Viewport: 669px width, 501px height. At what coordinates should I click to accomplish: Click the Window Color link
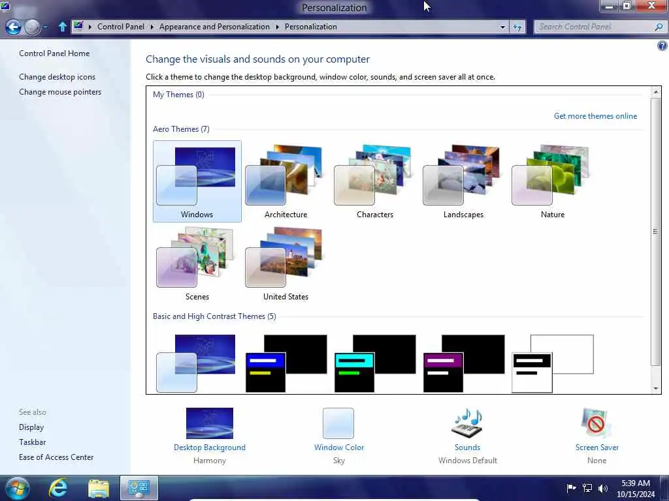[339, 448]
